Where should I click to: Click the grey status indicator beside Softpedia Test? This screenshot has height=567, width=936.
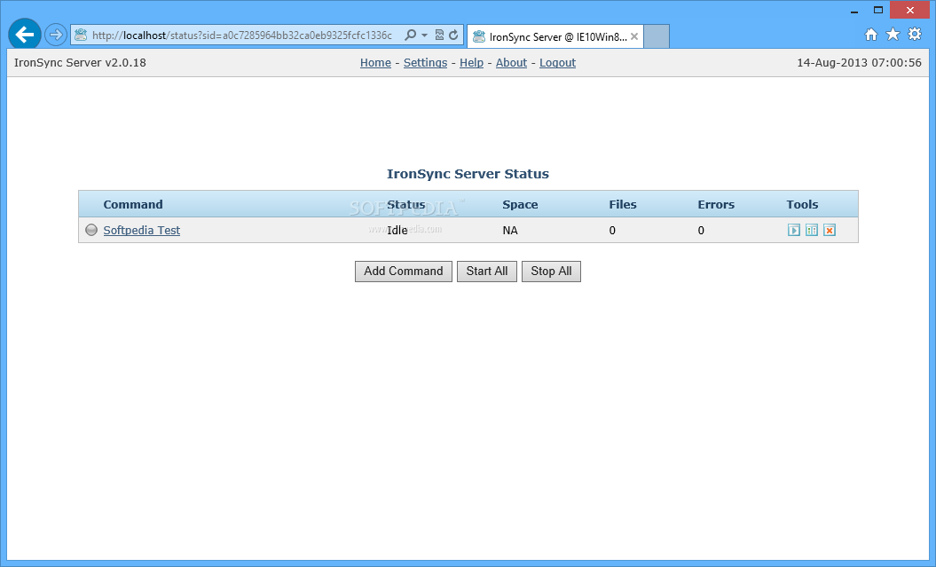(91, 230)
